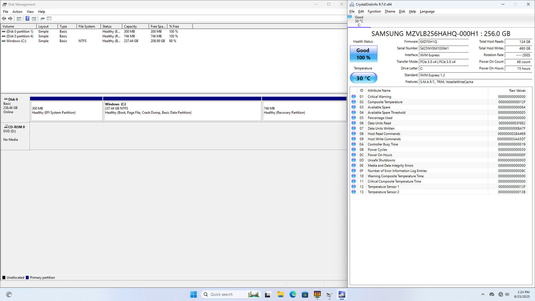Viewport: 535px width, 301px height.
Task: Click the Good 100 % health status button
Action: pyautogui.click(x=363, y=54)
